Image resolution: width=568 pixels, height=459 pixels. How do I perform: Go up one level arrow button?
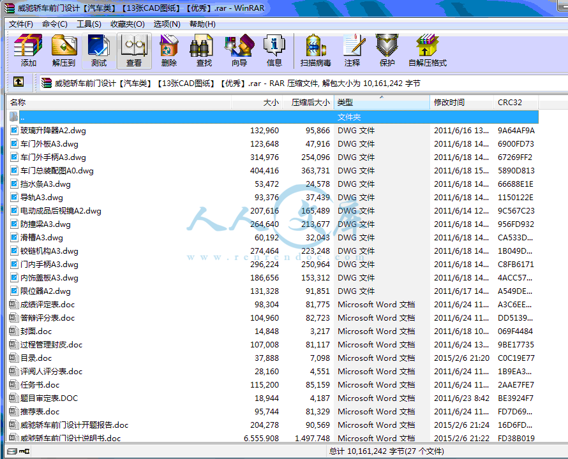tap(19, 82)
